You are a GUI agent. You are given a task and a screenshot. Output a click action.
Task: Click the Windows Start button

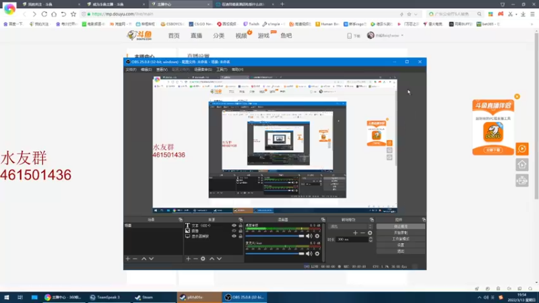point(7,298)
